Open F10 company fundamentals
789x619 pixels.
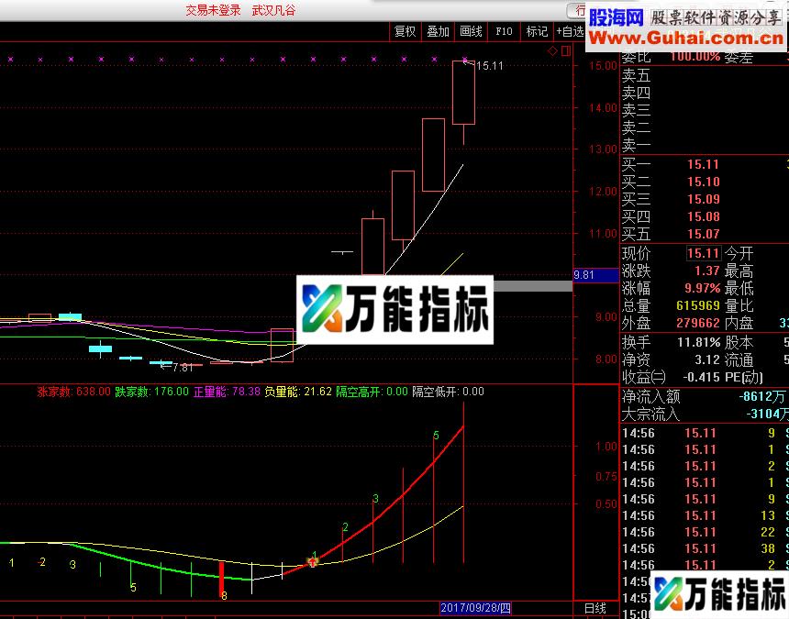pyautogui.click(x=503, y=30)
